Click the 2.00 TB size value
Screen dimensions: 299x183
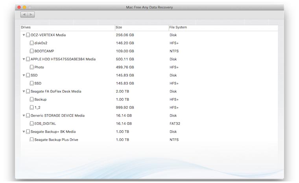pyautogui.click(x=122, y=91)
